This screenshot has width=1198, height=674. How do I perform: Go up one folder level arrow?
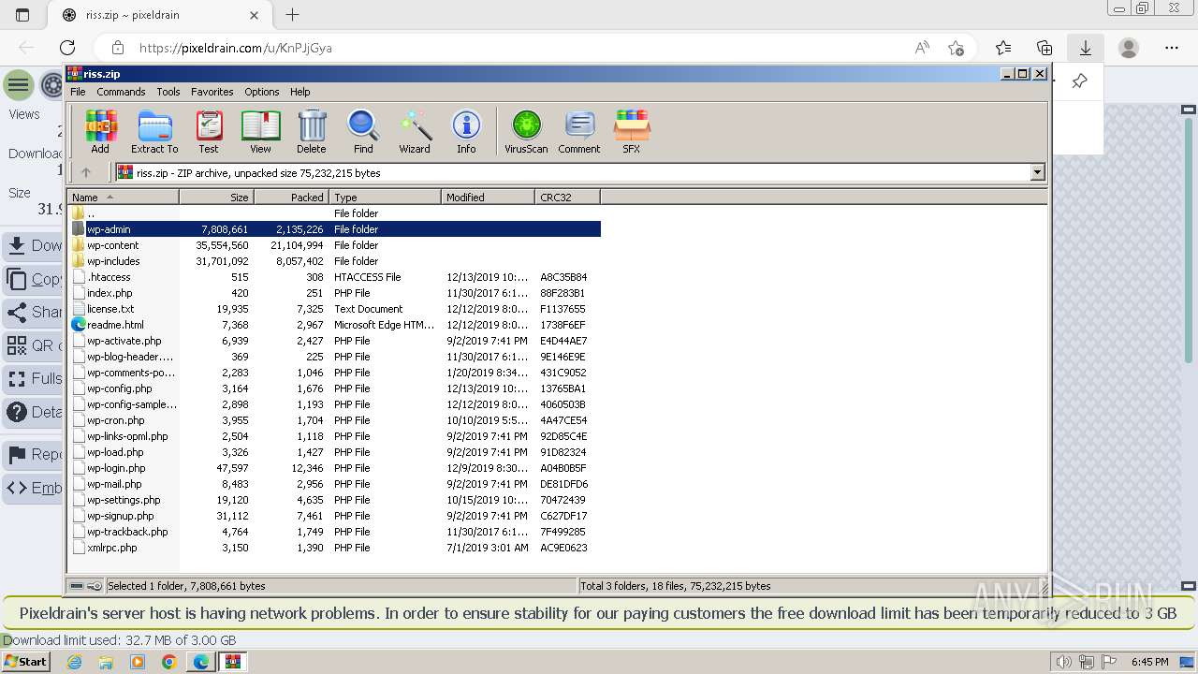(x=86, y=172)
